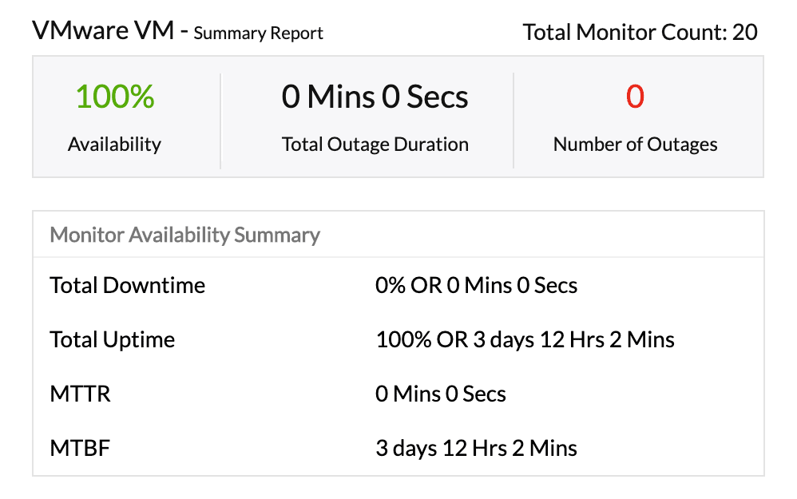Viewport: 797px width, 499px height.
Task: Select the 100% Availability metric
Action: [x=113, y=97]
